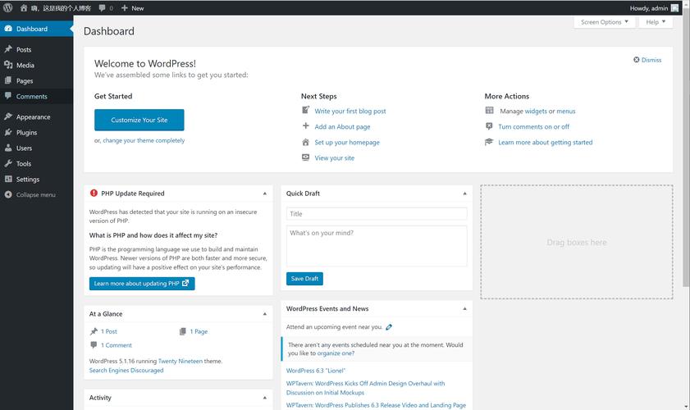Click the house icon beside Set up homepage
This screenshot has height=410, width=690.
[x=305, y=142]
